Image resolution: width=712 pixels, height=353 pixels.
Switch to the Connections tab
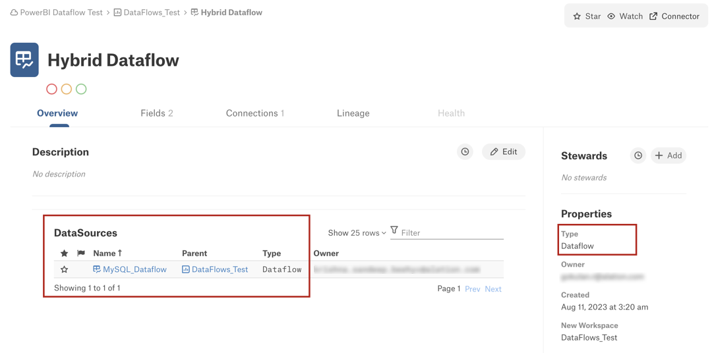tap(255, 113)
